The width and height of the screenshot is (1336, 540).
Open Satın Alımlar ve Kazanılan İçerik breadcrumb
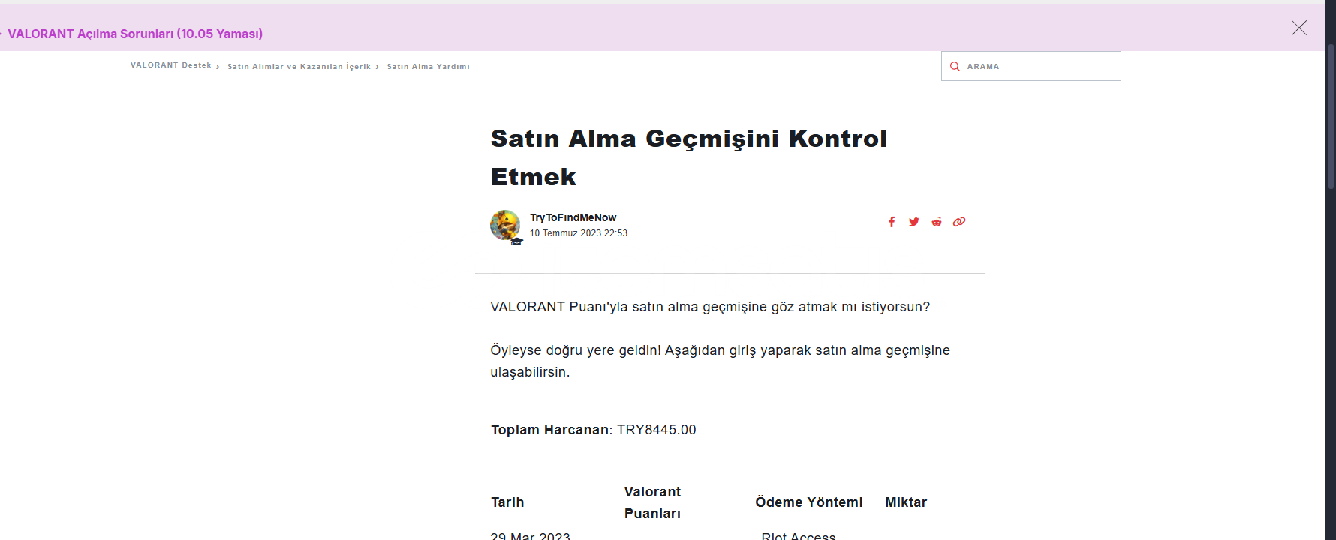pyautogui.click(x=299, y=67)
